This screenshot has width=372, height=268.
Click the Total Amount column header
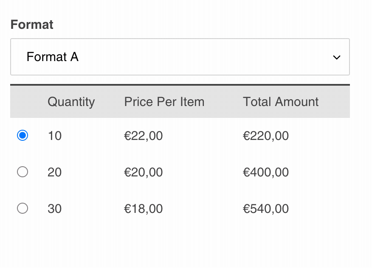[x=281, y=102]
